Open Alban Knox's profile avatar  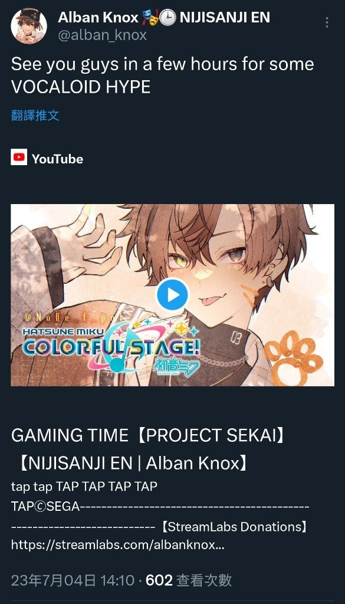coord(29,26)
